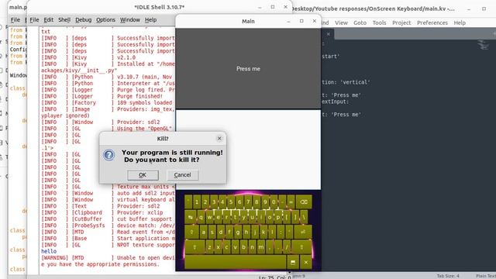Tap the keyboard layout key beside spacebar
The image size is (496, 279).
[x=293, y=262]
